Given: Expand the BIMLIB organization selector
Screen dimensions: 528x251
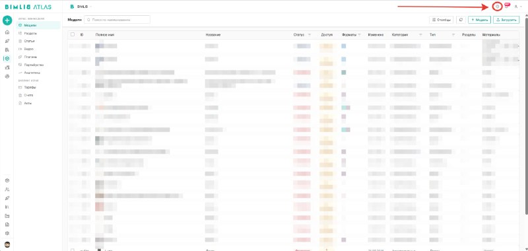Looking at the screenshot, I should [x=81, y=7].
